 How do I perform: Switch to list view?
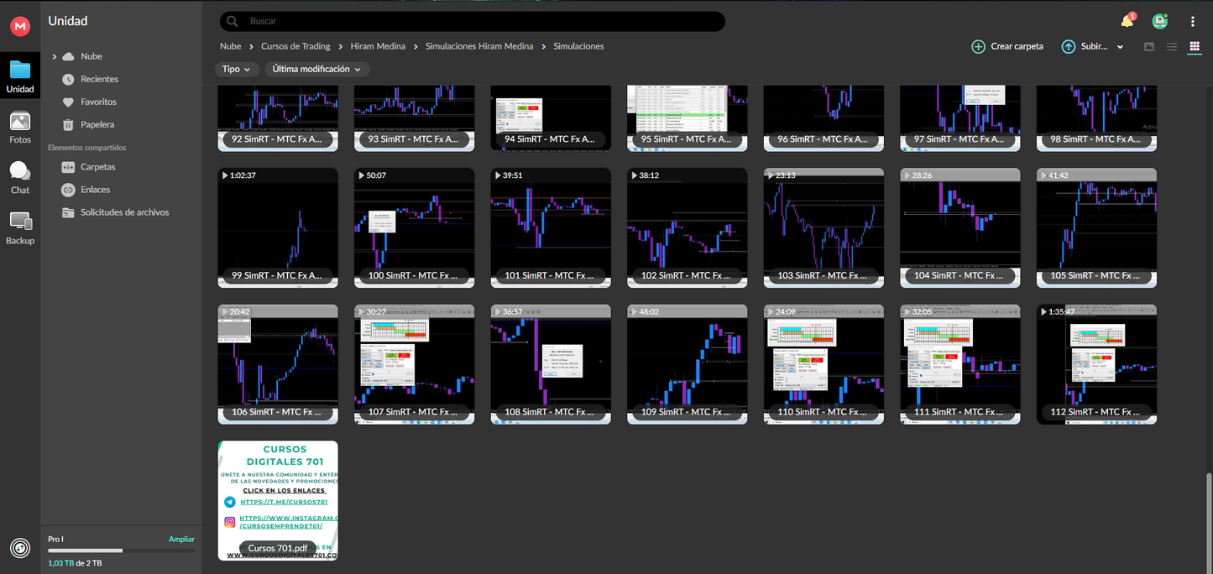pyautogui.click(x=1172, y=47)
